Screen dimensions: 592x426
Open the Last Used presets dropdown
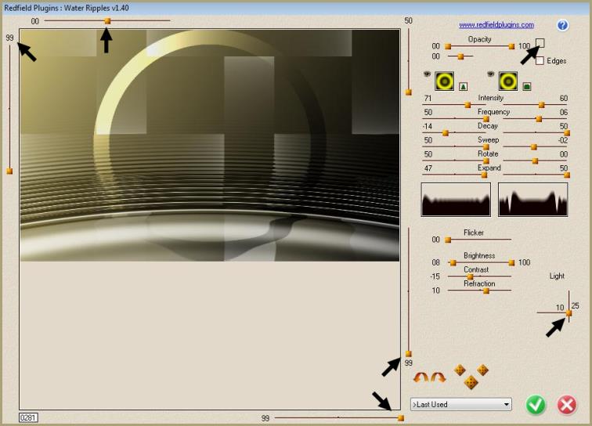[x=460, y=404]
